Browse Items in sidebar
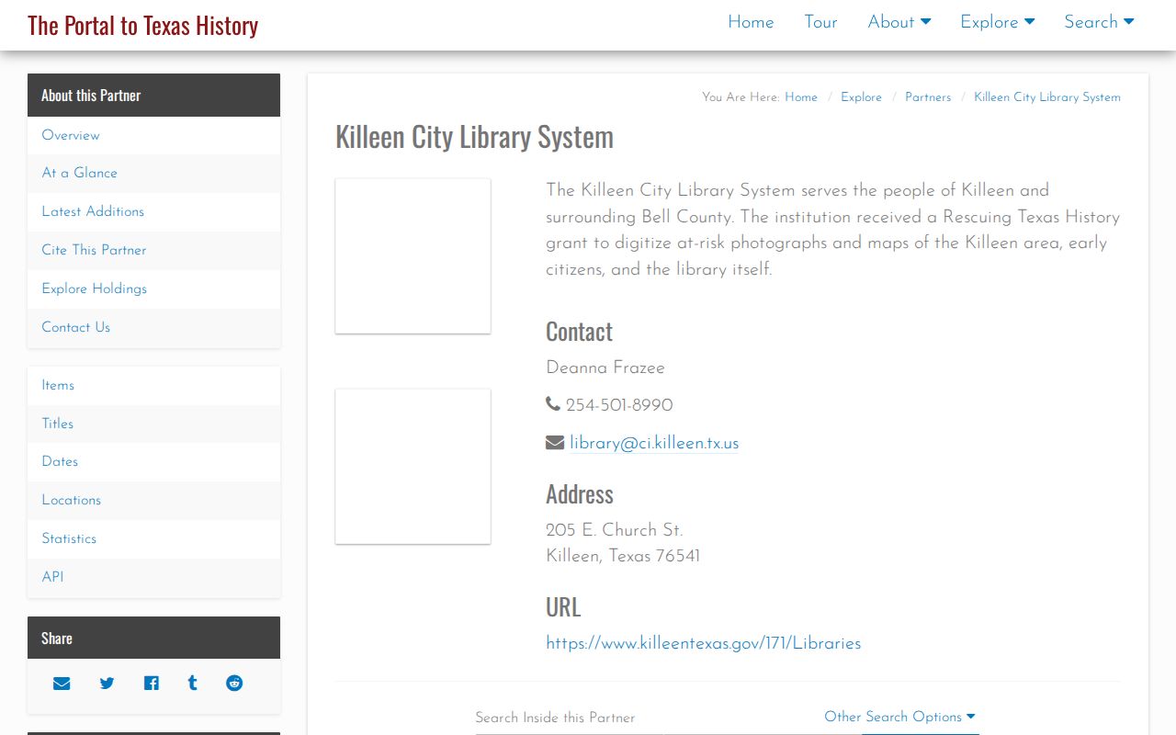1176x735 pixels. pos(153,385)
